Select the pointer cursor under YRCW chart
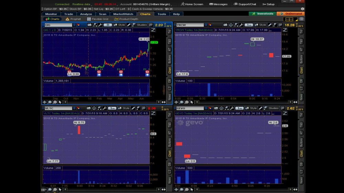Viewport: 344px width, 193px height. (192, 102)
